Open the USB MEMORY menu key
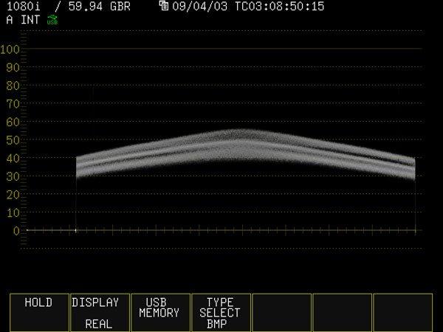This screenshot has height=332, width=443. (160, 313)
